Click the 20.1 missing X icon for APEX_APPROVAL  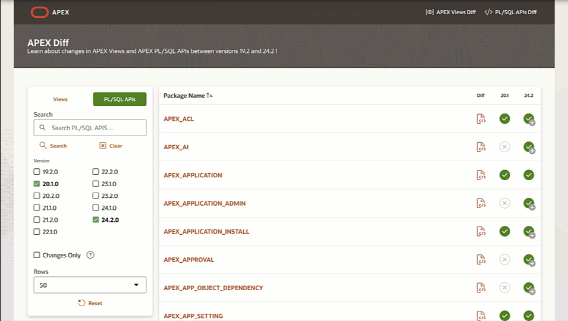point(504,260)
